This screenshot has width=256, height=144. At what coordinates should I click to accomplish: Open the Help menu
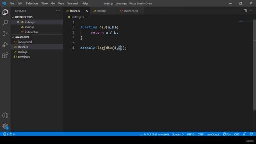[84, 4]
